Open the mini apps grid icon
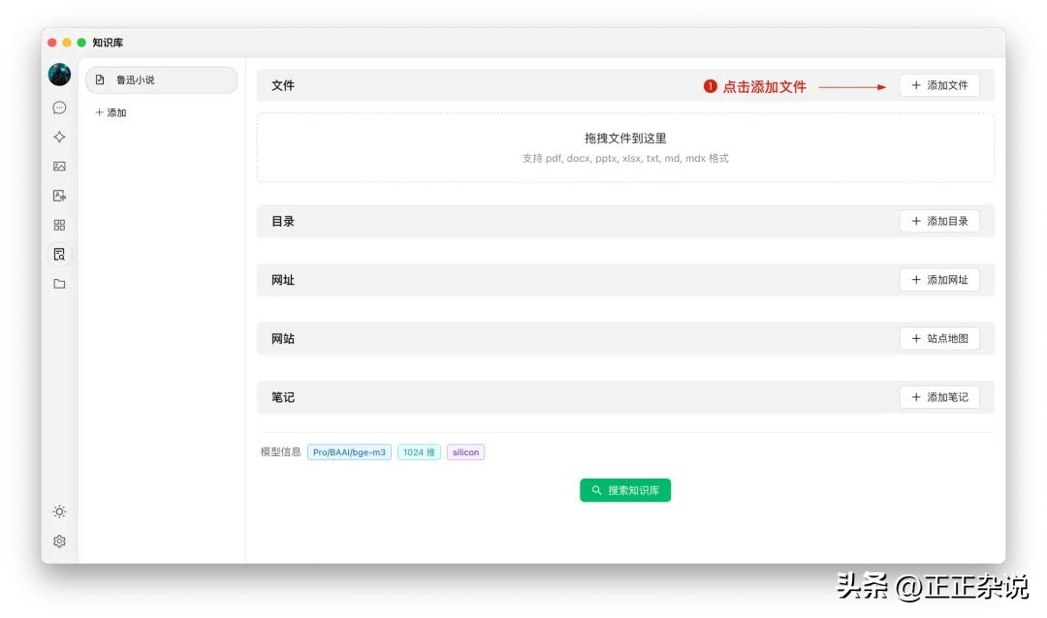The width and height of the screenshot is (1047, 618). 59,225
